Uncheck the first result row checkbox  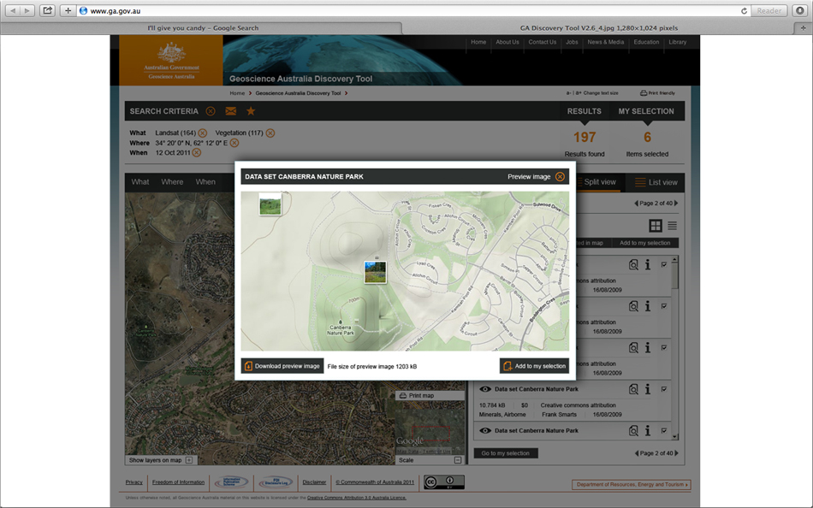point(664,264)
